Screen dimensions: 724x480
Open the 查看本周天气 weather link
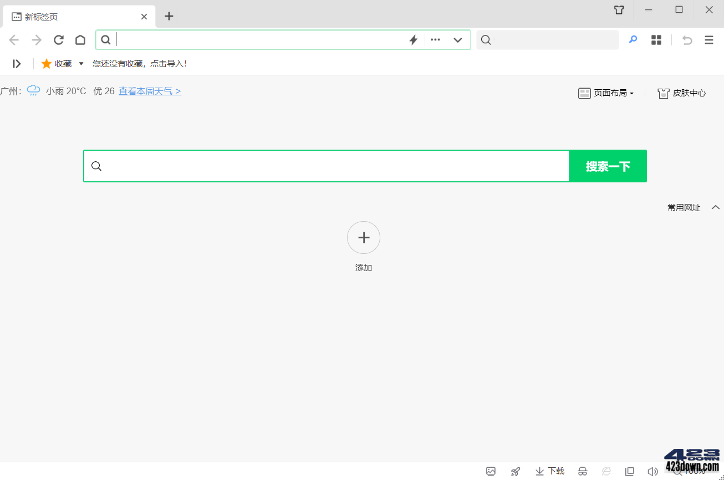coord(150,90)
